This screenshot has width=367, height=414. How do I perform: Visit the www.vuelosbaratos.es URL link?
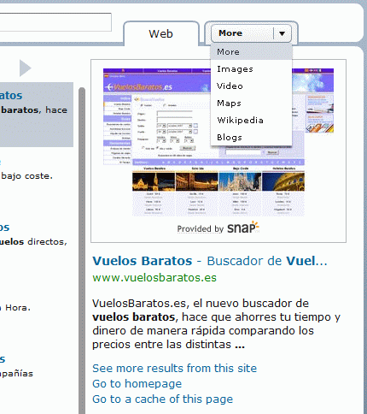pos(154,277)
